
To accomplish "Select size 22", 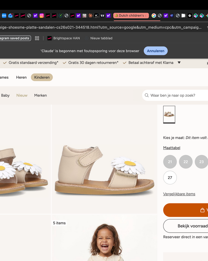I will (x=186, y=162).
